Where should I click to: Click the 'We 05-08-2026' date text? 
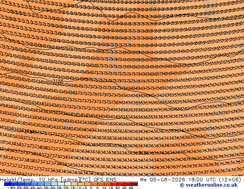coord(162,180)
